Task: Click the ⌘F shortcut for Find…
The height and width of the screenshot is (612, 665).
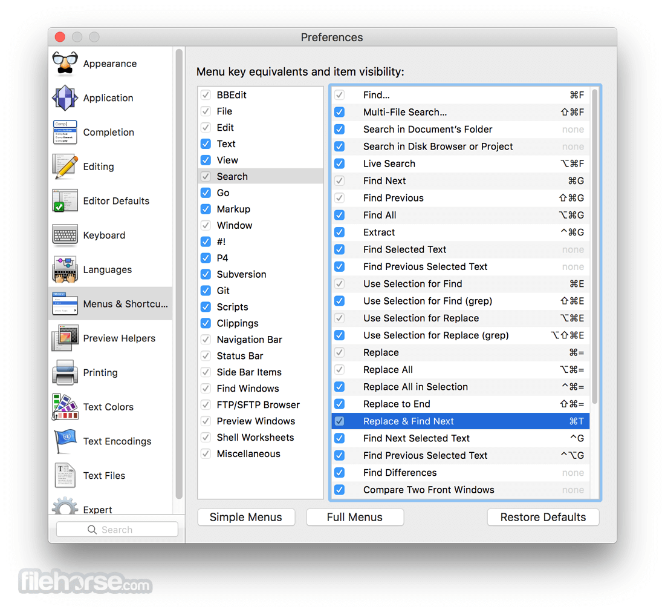Action: coord(577,95)
